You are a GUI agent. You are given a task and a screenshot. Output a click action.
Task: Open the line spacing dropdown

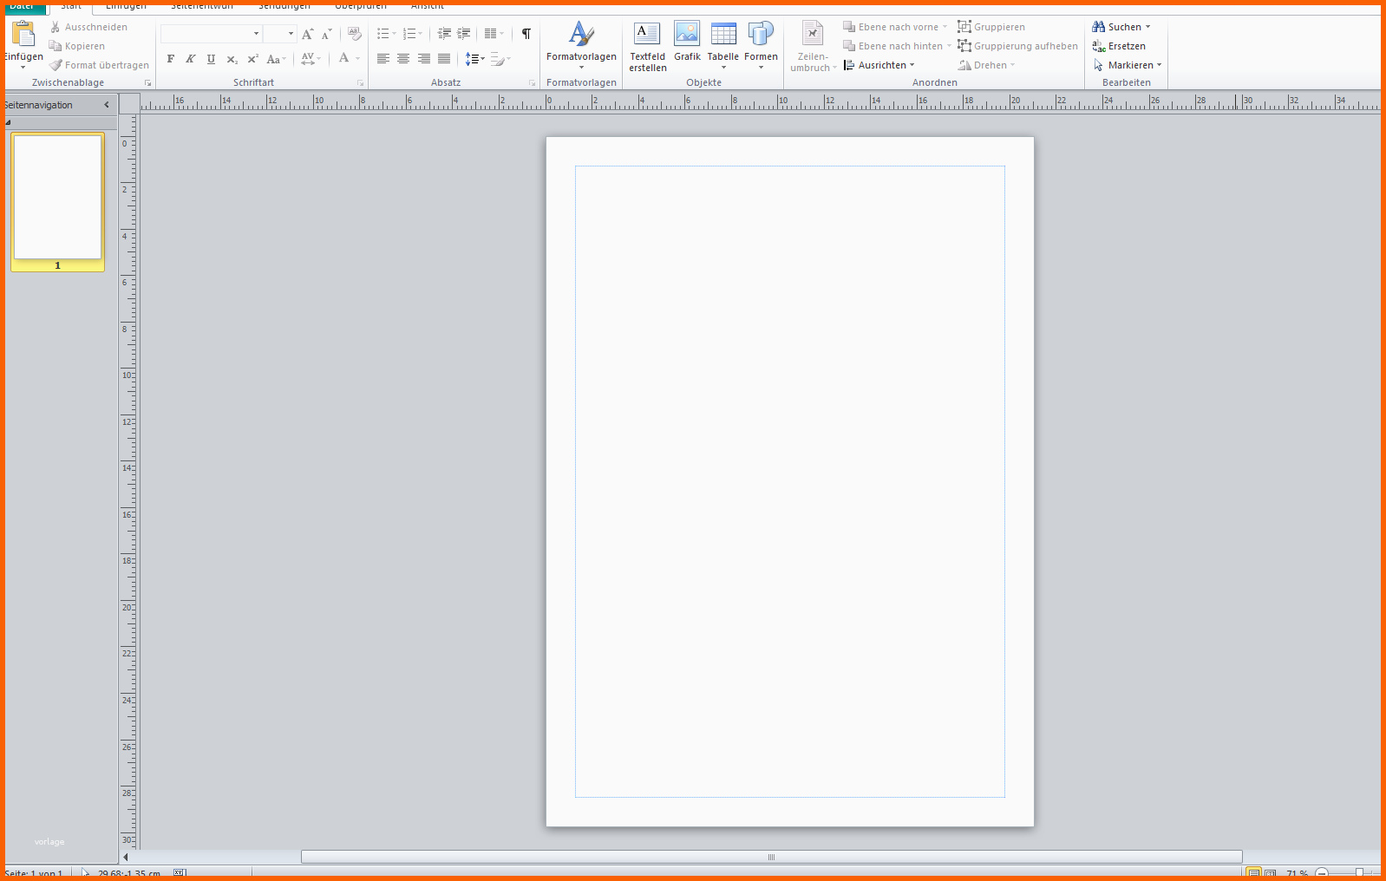(474, 59)
